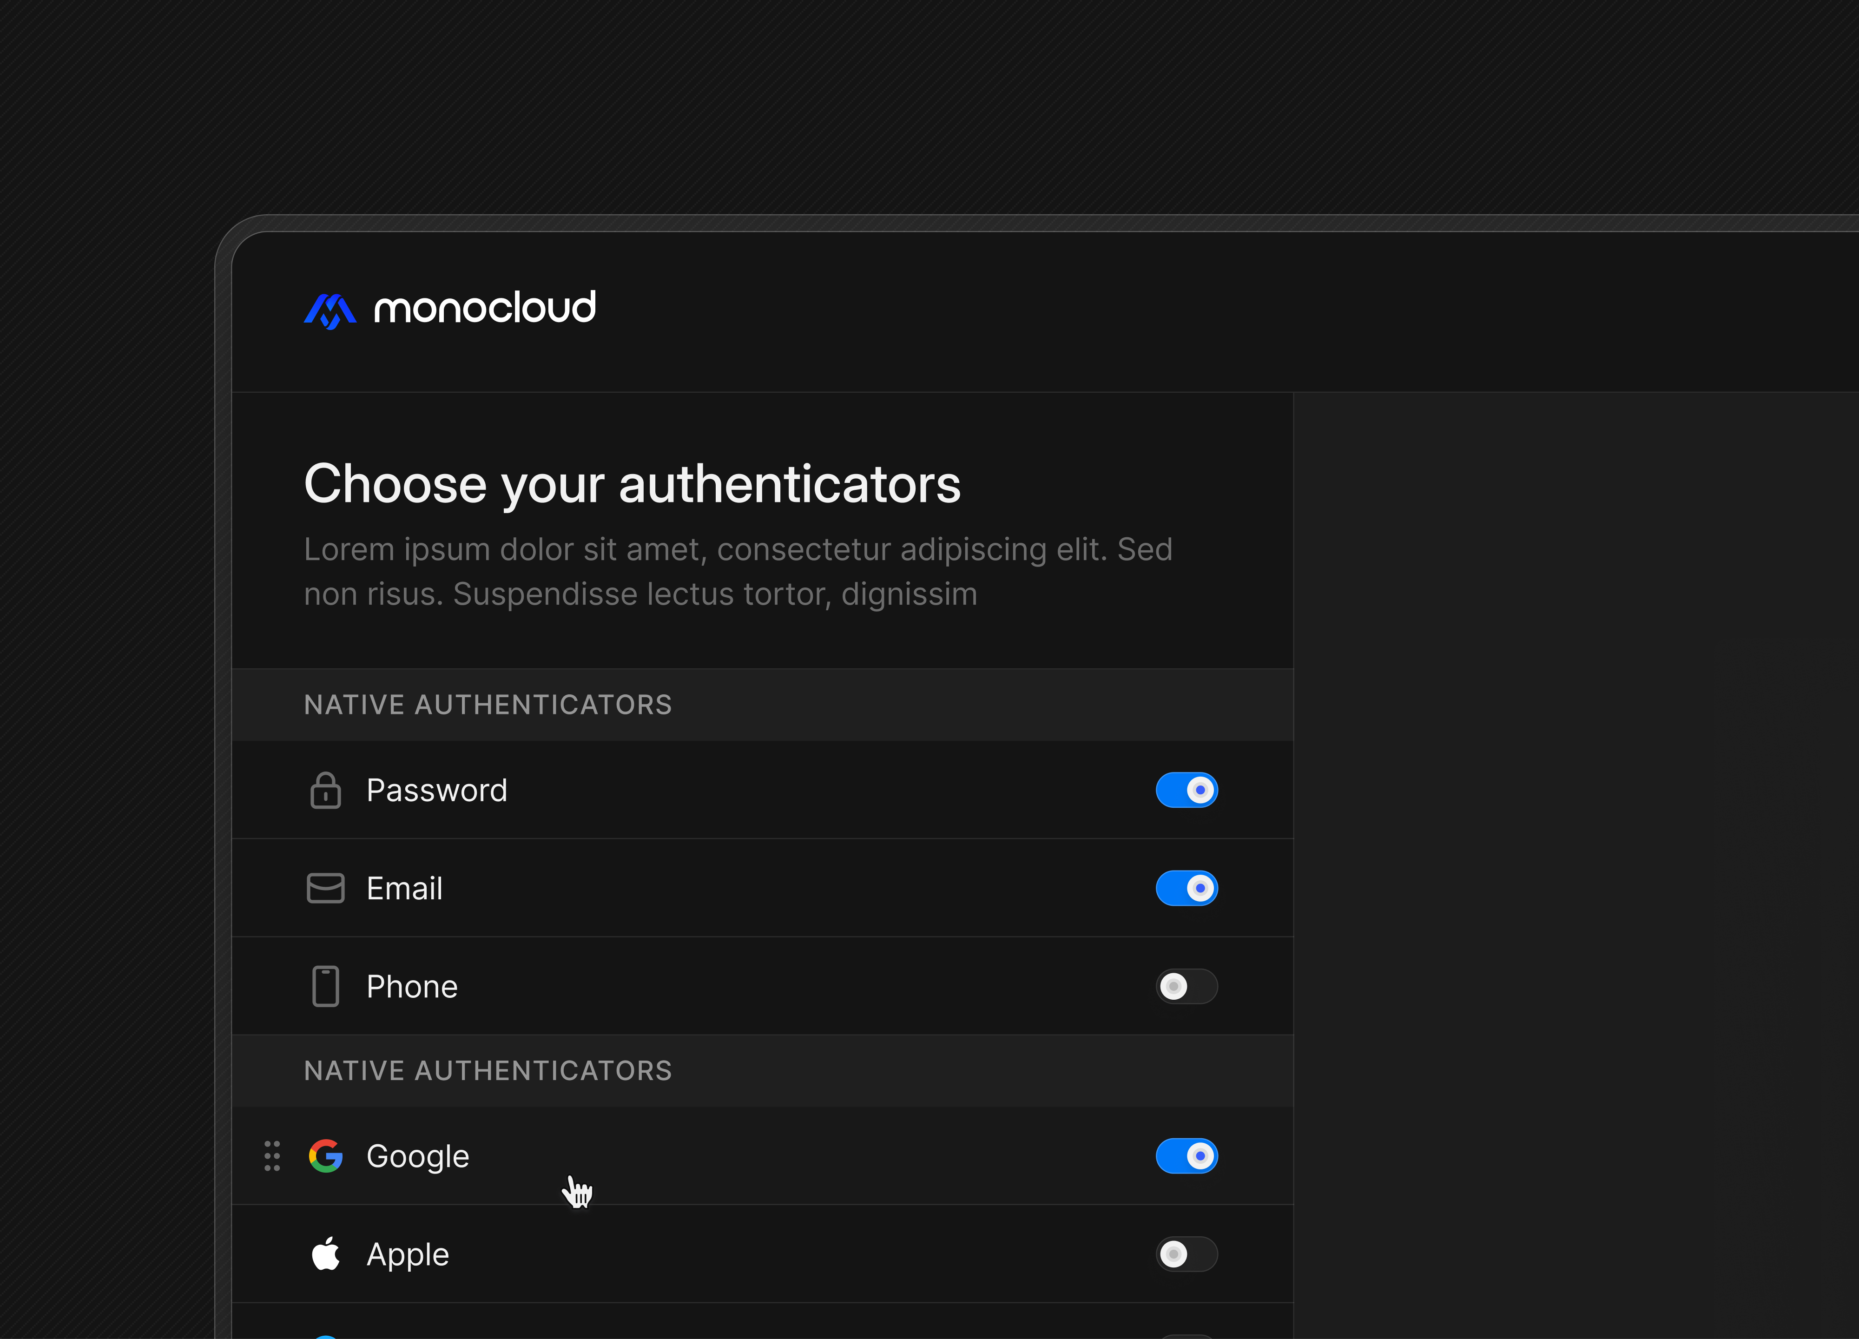Click the monocloud wordmark text
1859x1339 pixels.
tap(484, 308)
